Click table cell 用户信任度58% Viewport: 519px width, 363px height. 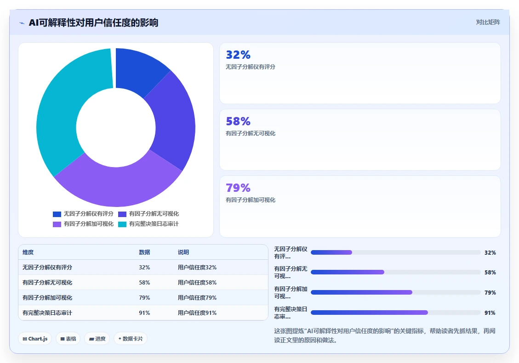coord(197,282)
